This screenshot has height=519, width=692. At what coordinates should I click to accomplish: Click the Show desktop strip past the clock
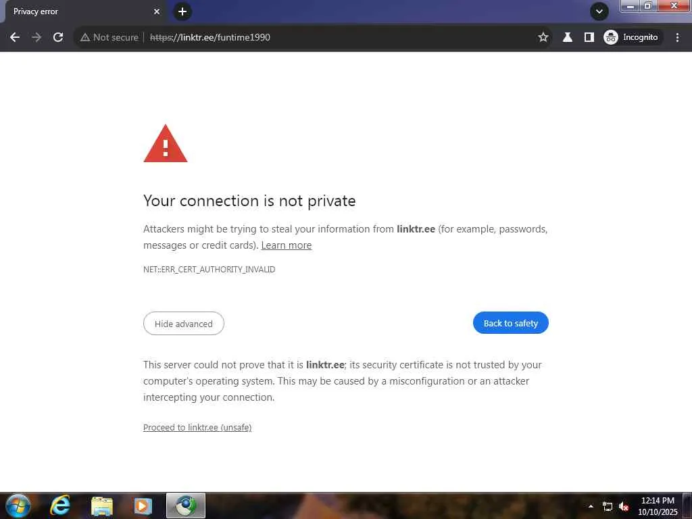coord(687,505)
